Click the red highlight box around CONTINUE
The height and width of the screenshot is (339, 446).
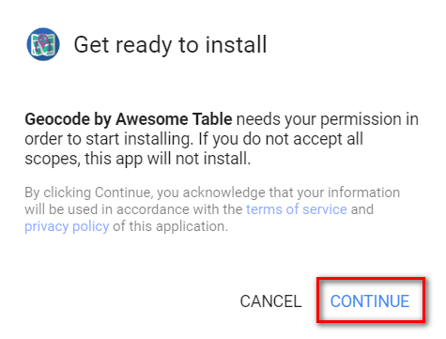(x=371, y=300)
